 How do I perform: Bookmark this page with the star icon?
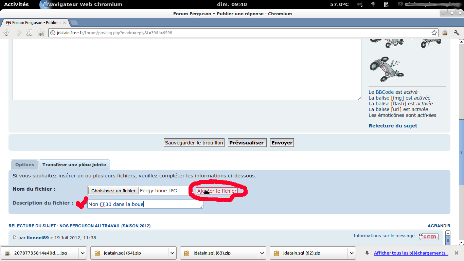coord(434,33)
